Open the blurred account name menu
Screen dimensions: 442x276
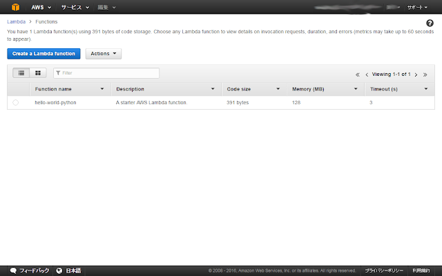tap(347, 8)
